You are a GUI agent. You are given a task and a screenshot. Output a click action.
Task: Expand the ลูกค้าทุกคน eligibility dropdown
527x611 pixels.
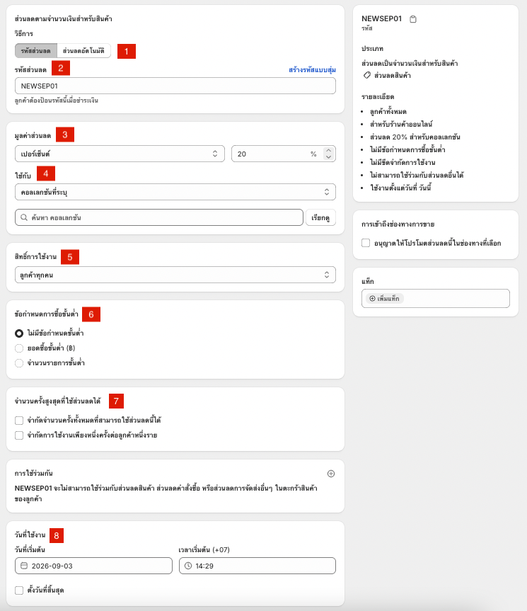tap(175, 275)
